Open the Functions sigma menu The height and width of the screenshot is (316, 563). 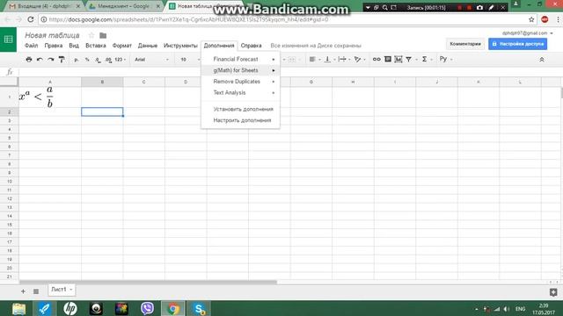click(x=426, y=60)
